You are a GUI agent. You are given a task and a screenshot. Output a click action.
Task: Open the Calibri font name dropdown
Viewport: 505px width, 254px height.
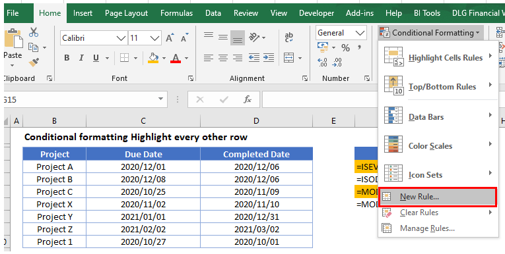121,38
